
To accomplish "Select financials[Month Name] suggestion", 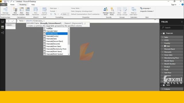I will tap(55, 51).
